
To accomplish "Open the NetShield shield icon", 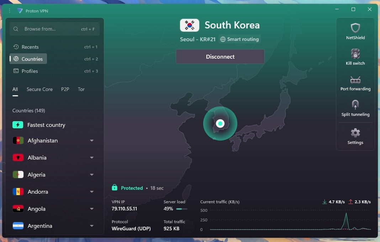I will coord(355,28).
